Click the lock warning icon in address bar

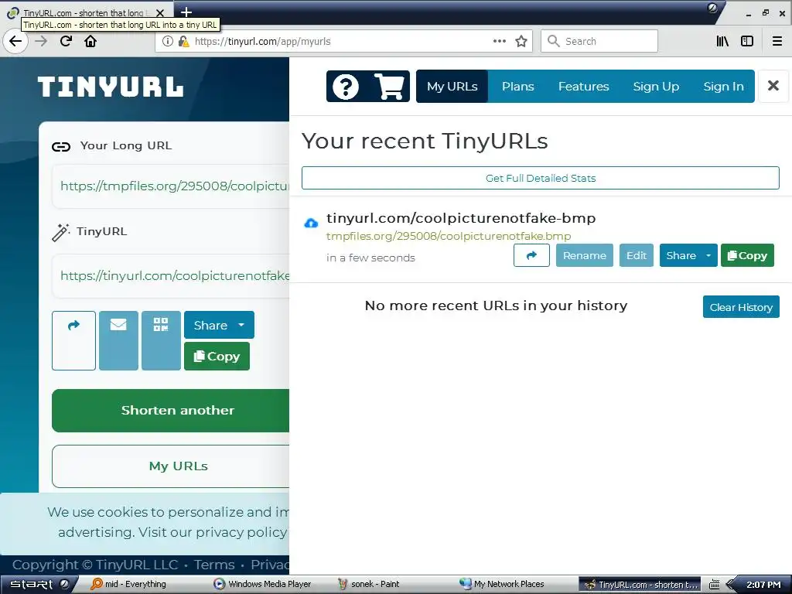[184, 42]
